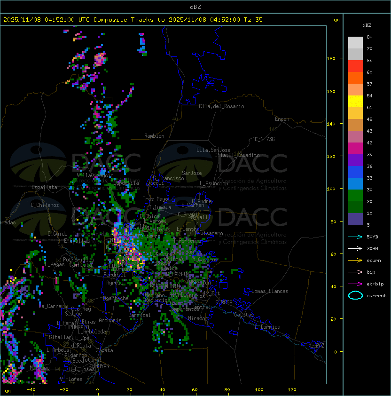Click the 'Uspallata' map label
This screenshot has height=396, width=391.
coord(44,187)
